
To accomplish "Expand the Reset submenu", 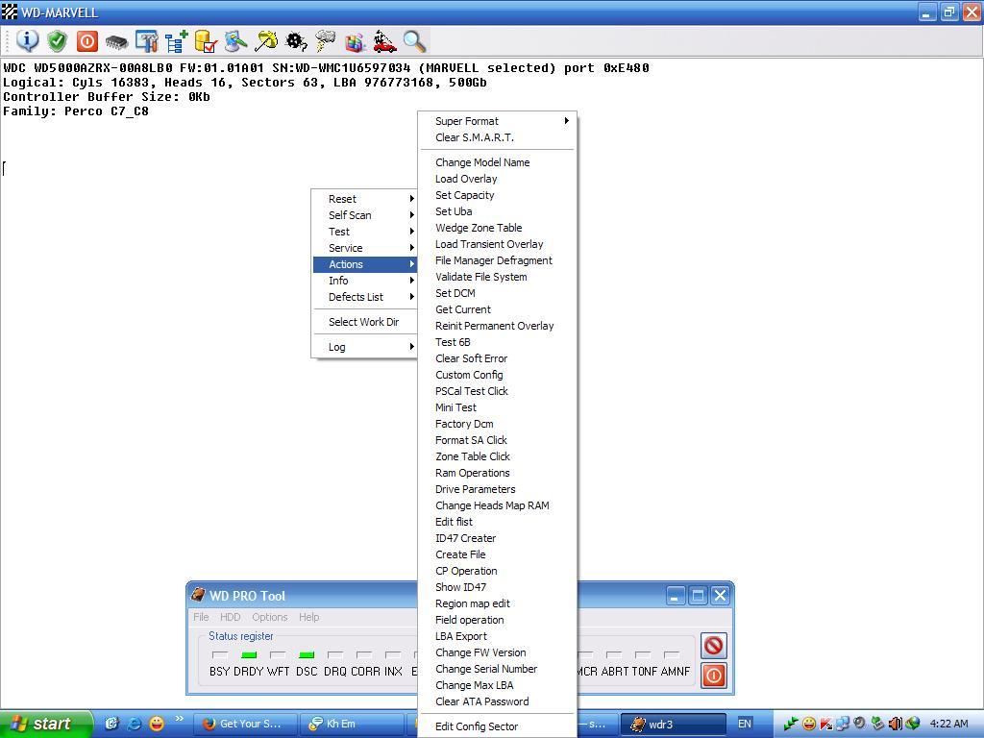I will [x=364, y=199].
